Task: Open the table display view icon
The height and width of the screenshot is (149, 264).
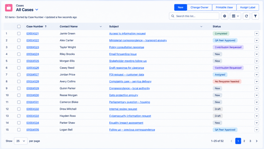Action: pos(235,16)
